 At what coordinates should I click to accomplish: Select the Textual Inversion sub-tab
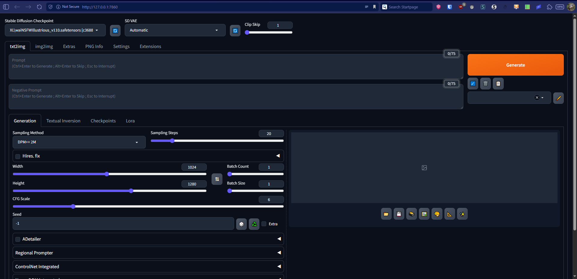63,121
